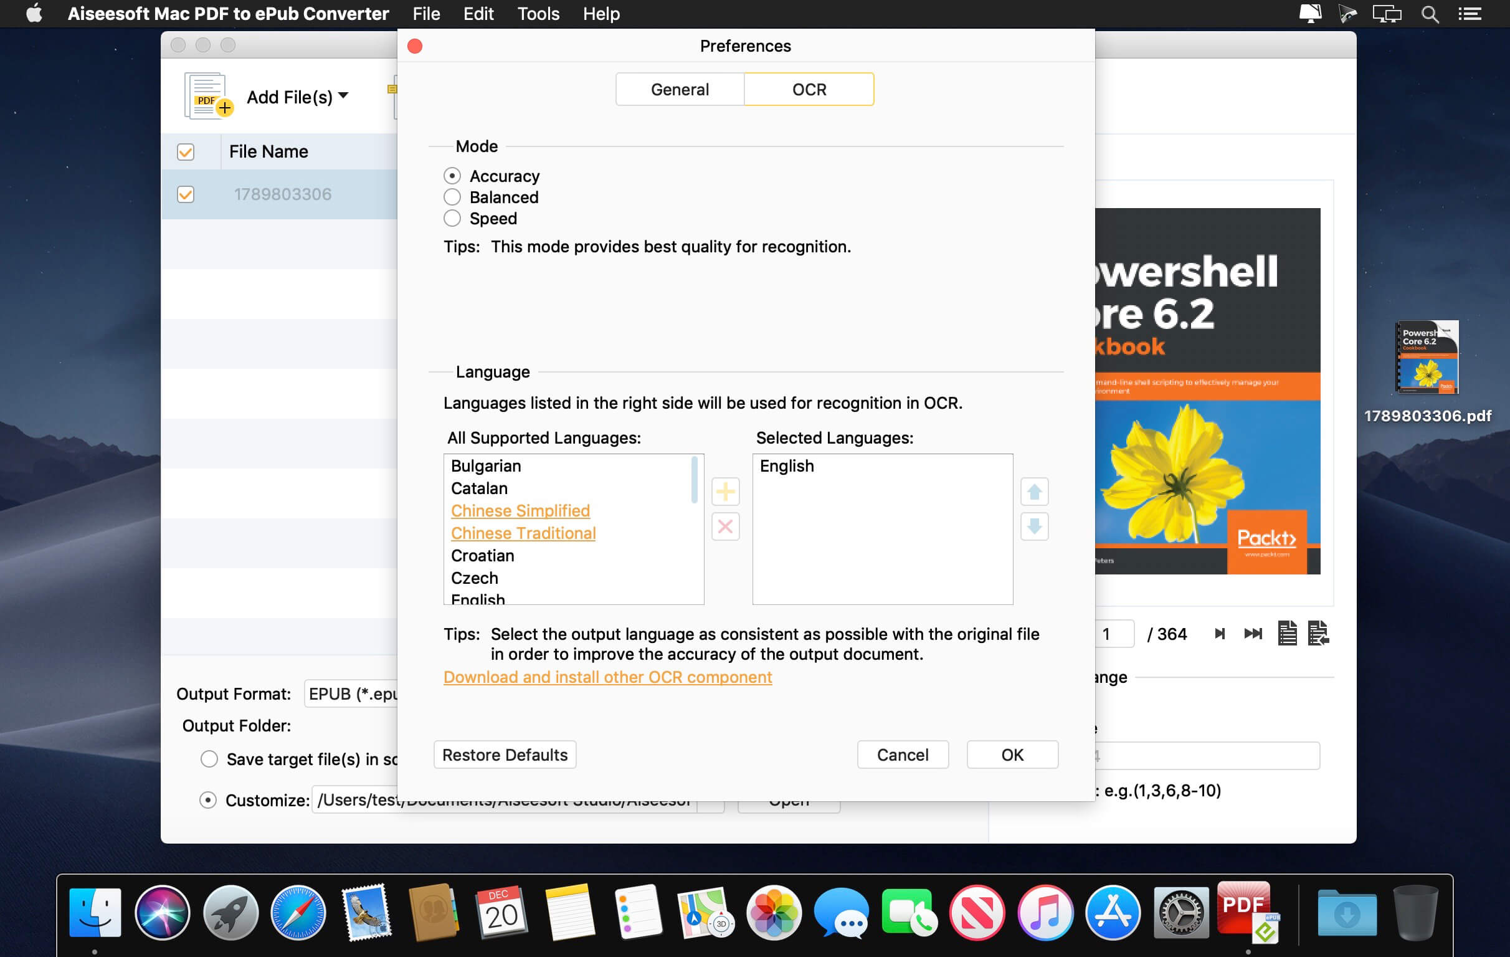This screenshot has width=1510, height=957.
Task: Go to next page in preview
Action: [1220, 634]
